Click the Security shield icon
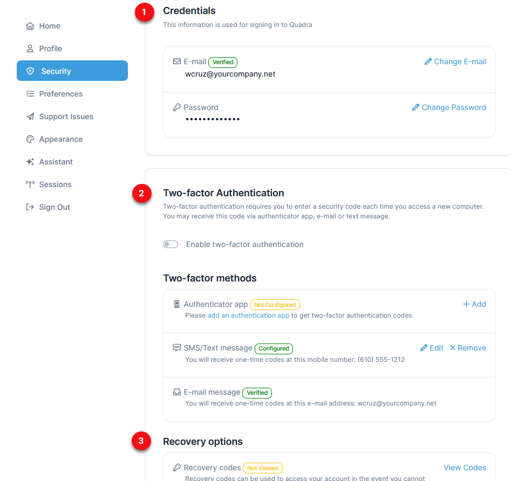 point(30,71)
